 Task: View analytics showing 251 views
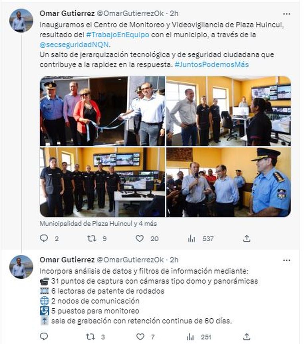point(190,337)
